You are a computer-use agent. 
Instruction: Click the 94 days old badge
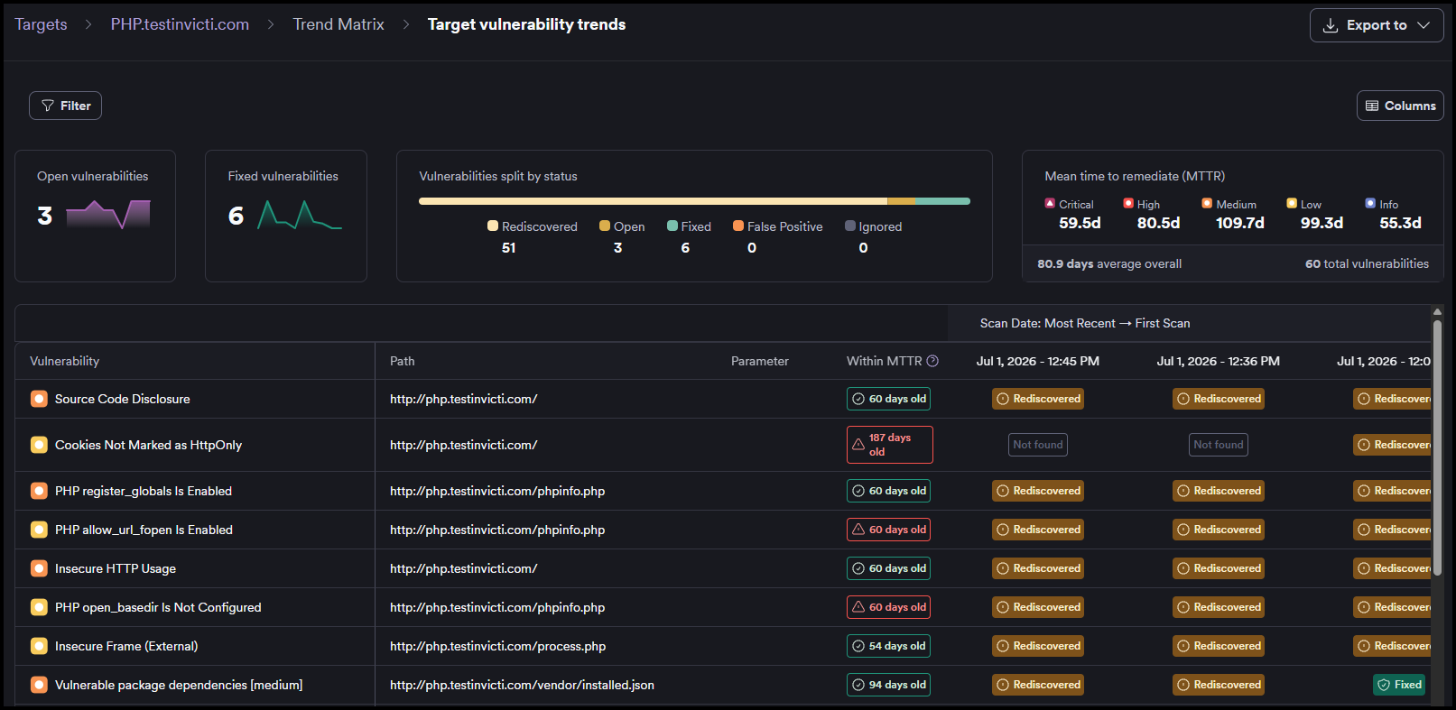click(x=888, y=685)
